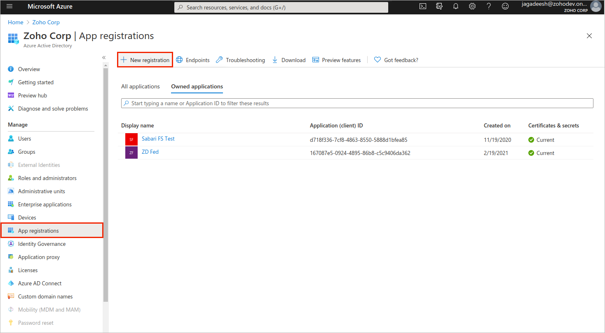Click the Azure AD Connect icon
The image size is (605, 333).
pyautogui.click(x=11, y=283)
